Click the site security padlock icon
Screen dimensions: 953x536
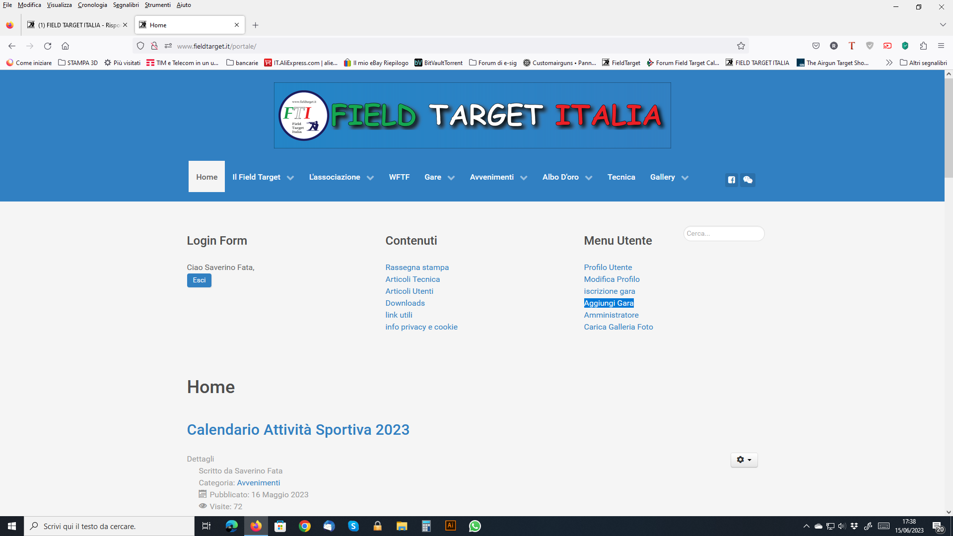(154, 46)
